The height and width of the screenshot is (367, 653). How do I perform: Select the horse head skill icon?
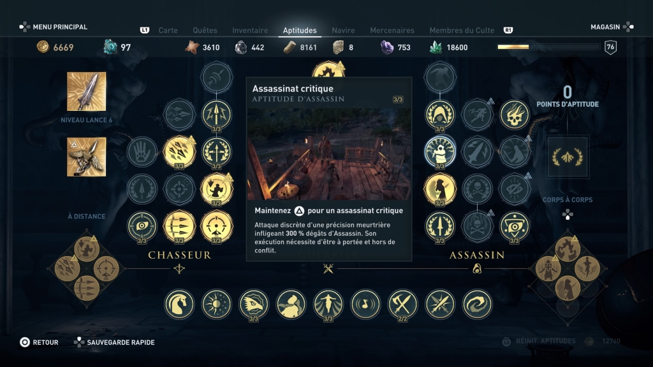coord(179,304)
